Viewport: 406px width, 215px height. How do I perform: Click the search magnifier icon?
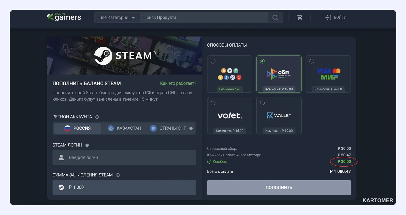tap(275, 18)
